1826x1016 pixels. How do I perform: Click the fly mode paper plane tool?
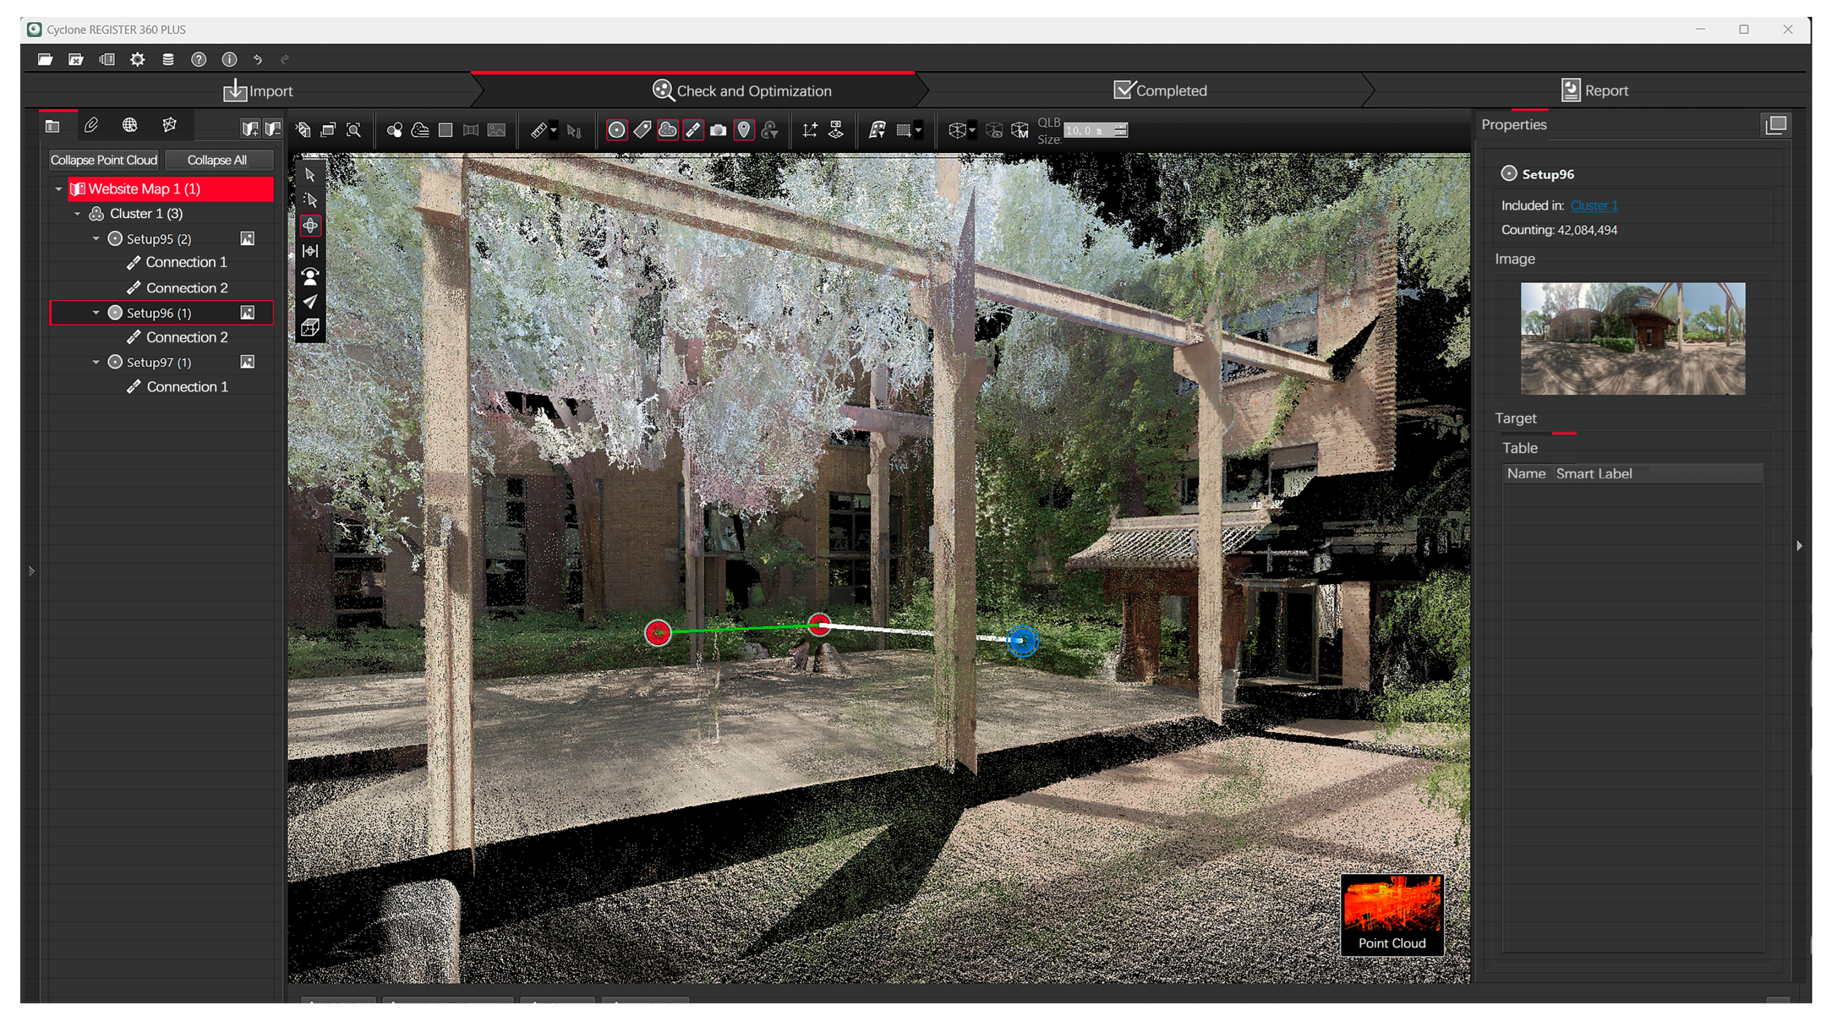click(x=310, y=302)
